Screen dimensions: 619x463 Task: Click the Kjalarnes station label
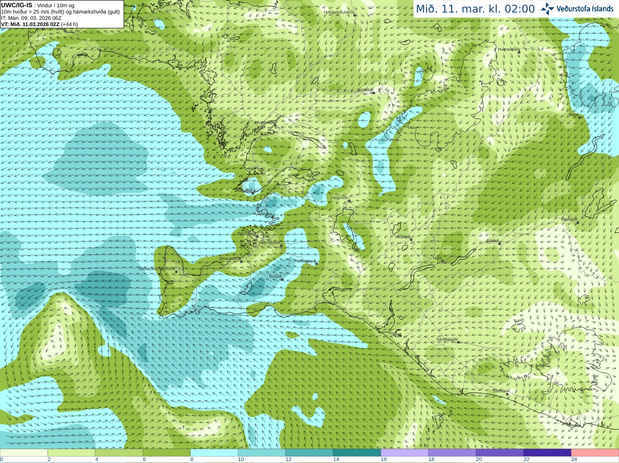pos(263,214)
